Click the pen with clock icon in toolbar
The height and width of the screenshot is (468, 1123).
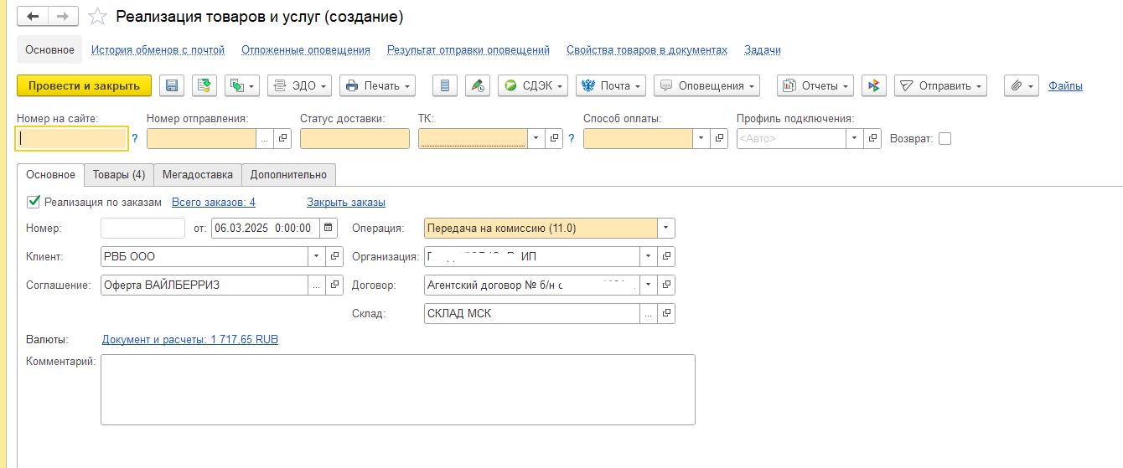click(x=478, y=85)
